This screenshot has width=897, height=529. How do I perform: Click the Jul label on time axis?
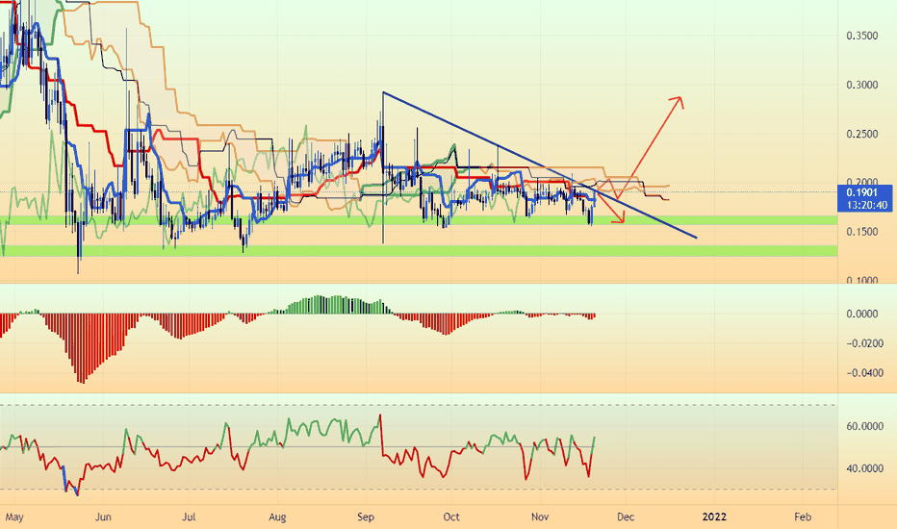point(189,517)
